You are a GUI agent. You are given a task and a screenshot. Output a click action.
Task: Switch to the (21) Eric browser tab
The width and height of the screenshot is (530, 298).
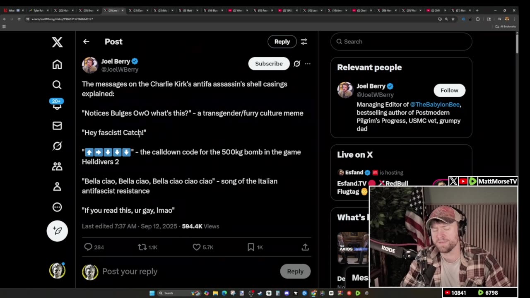[x=163, y=10]
